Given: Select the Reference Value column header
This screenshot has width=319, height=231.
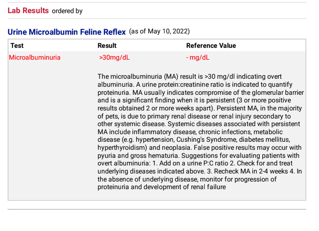Looking at the screenshot, I should click(x=211, y=45).
